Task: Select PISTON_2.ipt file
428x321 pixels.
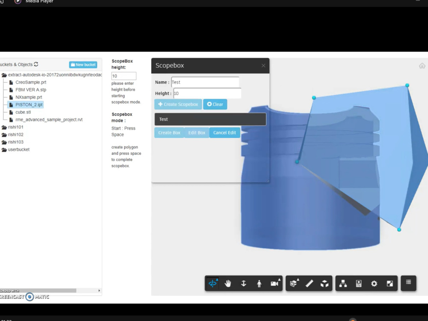Action: pos(26,104)
